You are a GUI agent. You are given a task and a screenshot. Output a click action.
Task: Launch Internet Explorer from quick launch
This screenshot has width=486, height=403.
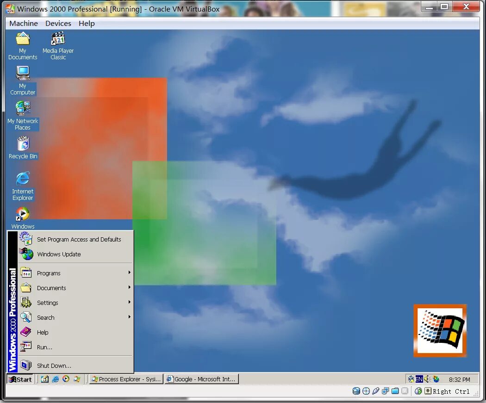pyautogui.click(x=56, y=379)
